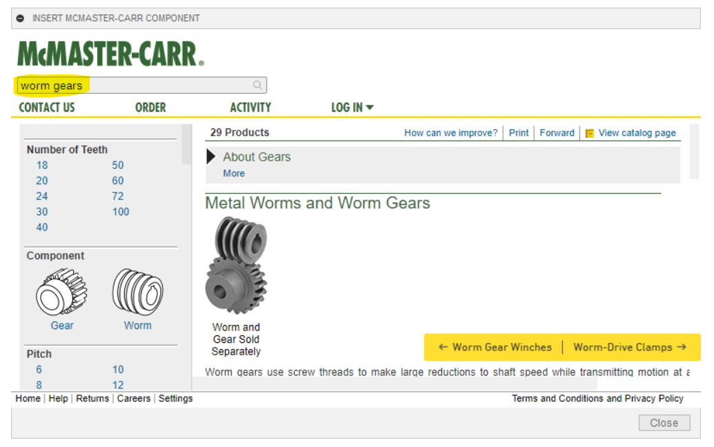Viewport: 714px width, 447px height.
Task: Go to Worm-Drive Clamps
Action: [630, 347]
